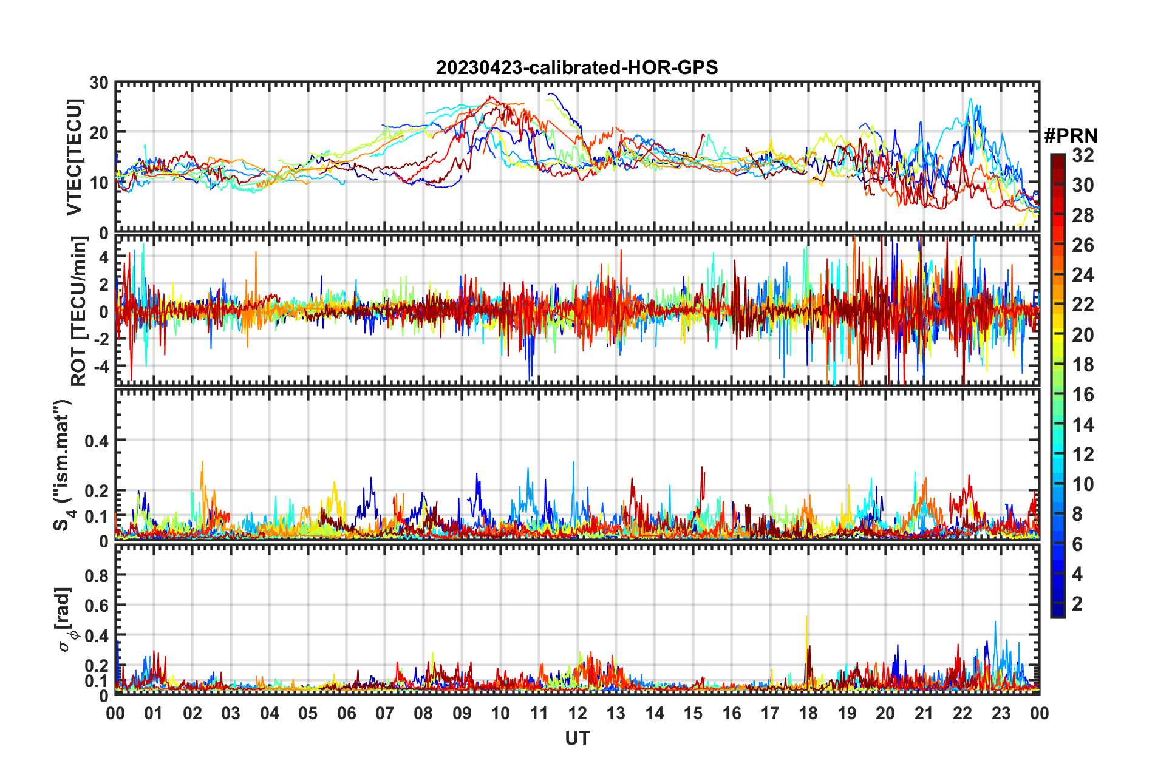The height and width of the screenshot is (772, 1155).
Task: Click ROT y-axis tick label 2
Action: 104,284
